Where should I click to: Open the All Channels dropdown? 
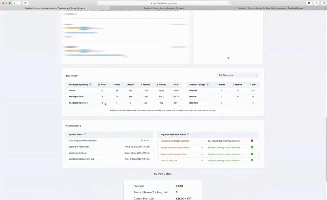(238, 75)
